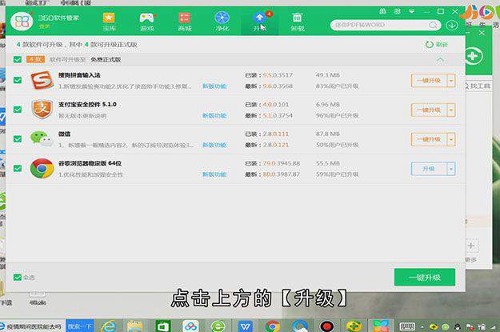Toggle the 全选 checkbox at the bottom

click(x=18, y=277)
